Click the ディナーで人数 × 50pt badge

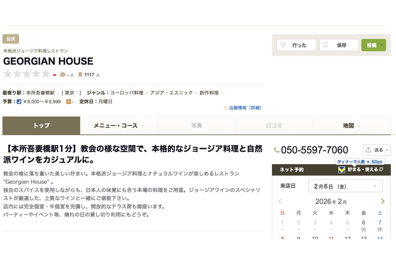(360, 161)
